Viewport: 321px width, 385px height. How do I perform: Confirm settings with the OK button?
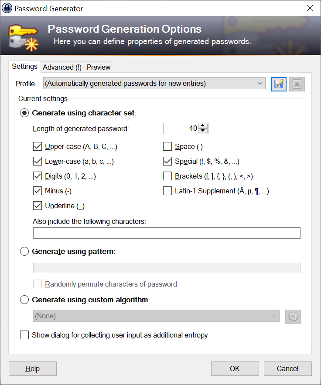click(235, 368)
